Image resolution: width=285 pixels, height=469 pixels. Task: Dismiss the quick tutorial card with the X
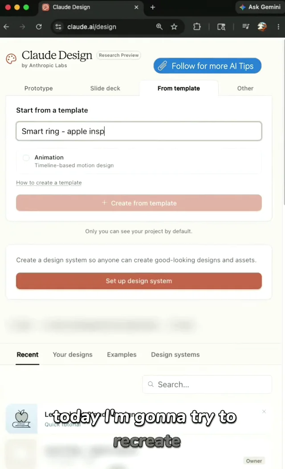(264, 411)
